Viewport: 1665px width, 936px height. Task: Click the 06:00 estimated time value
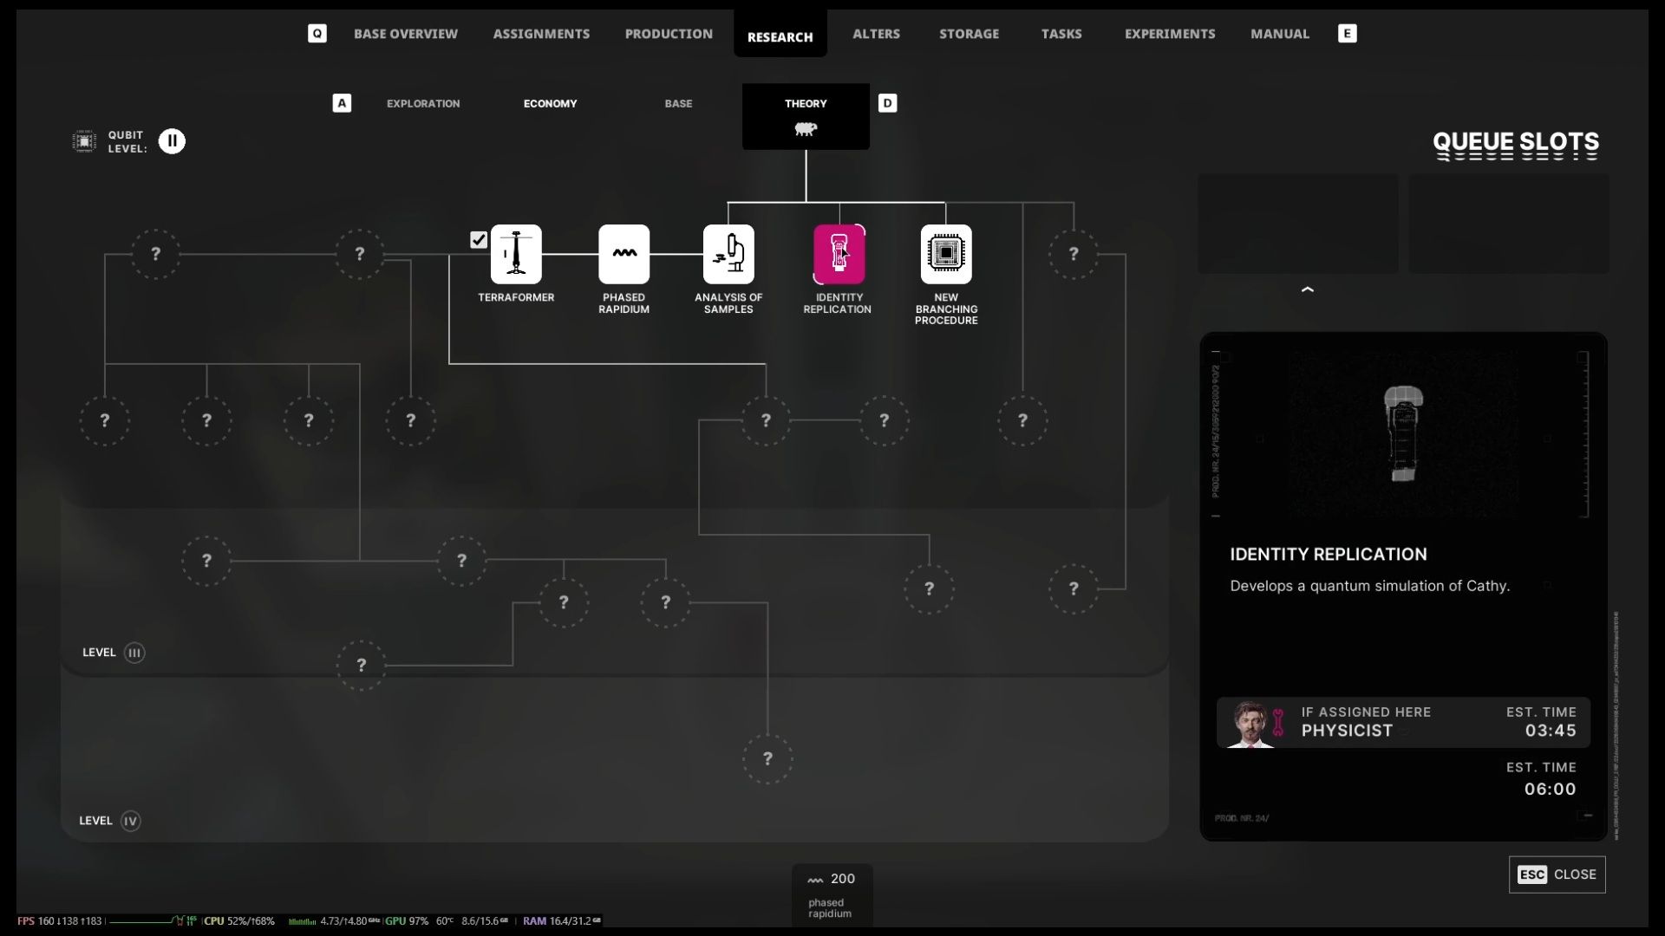pyautogui.click(x=1551, y=790)
